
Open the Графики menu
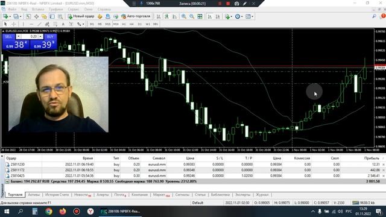coord(56,9)
